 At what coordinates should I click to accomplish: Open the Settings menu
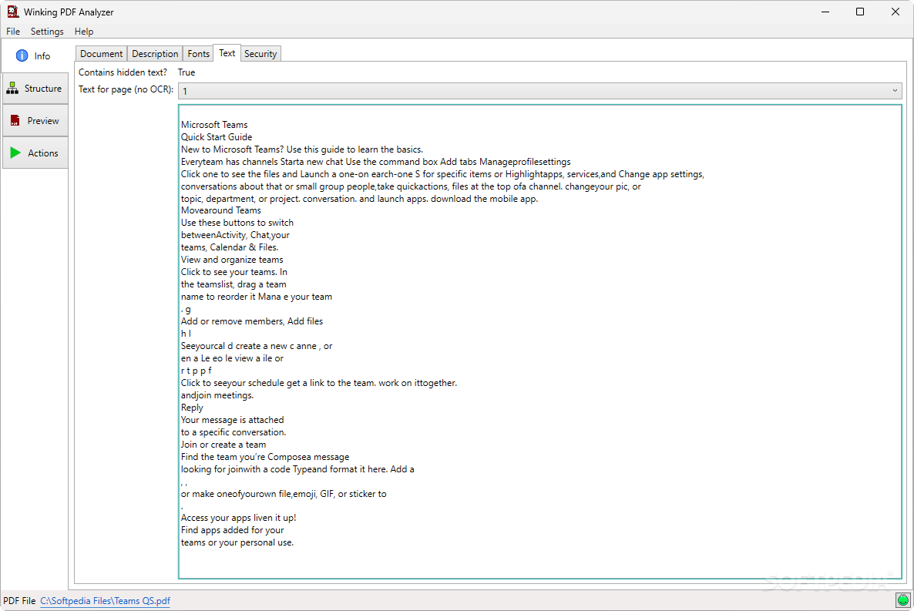coord(47,32)
